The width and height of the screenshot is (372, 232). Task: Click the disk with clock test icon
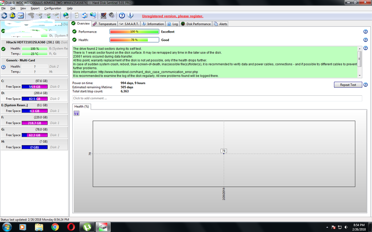point(39,16)
